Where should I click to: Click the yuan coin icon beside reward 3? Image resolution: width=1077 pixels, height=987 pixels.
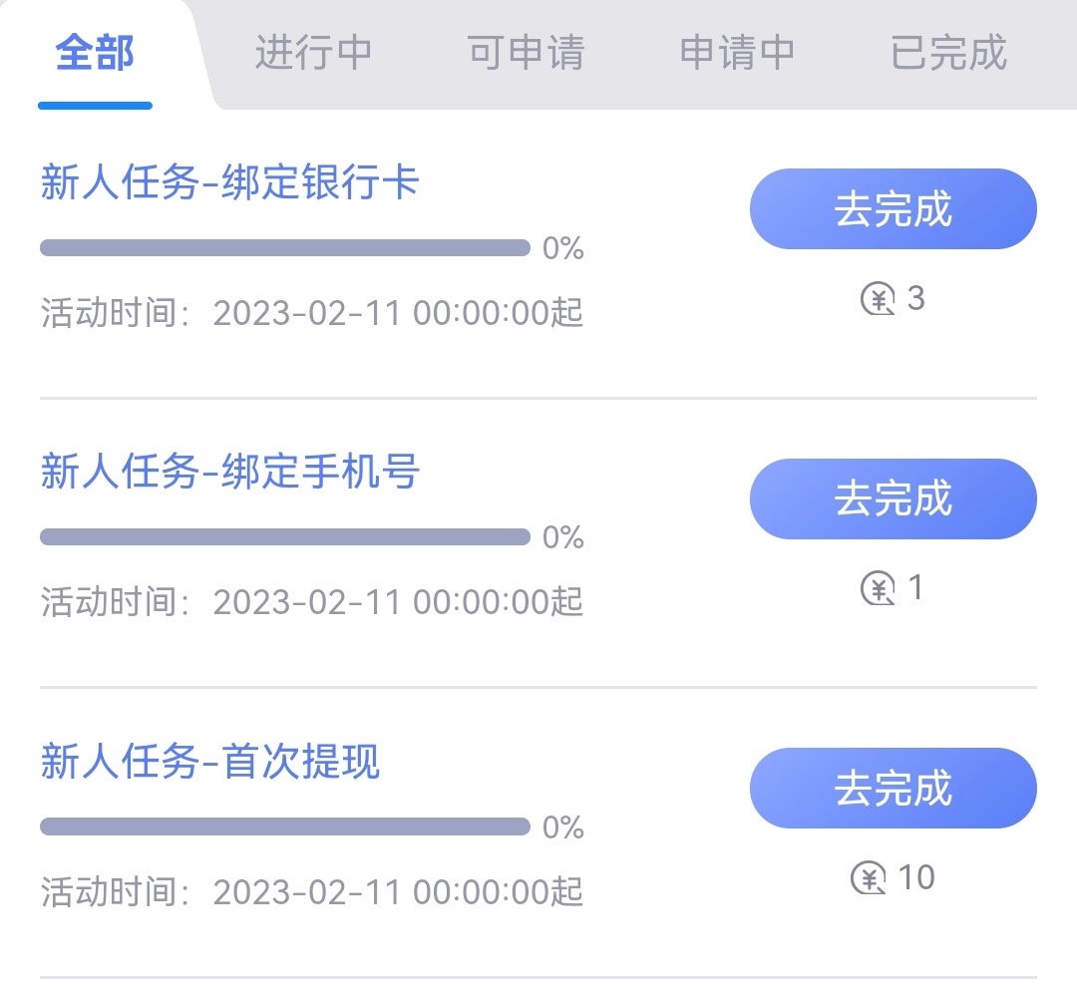878,299
